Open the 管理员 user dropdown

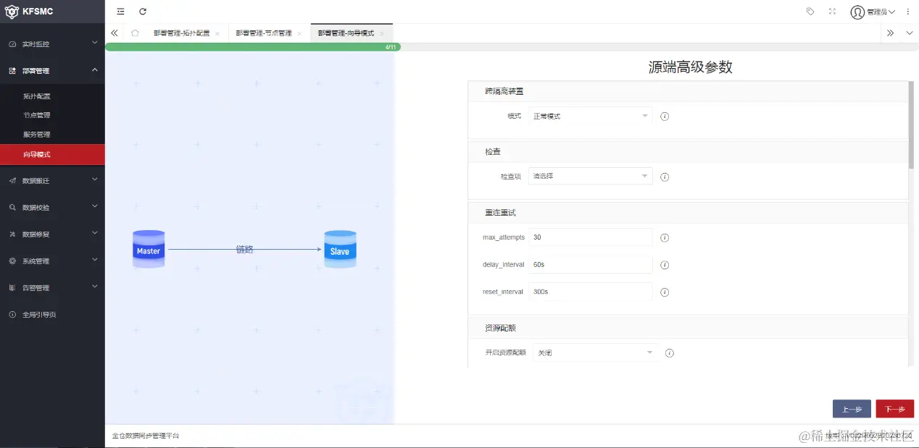[x=873, y=12]
